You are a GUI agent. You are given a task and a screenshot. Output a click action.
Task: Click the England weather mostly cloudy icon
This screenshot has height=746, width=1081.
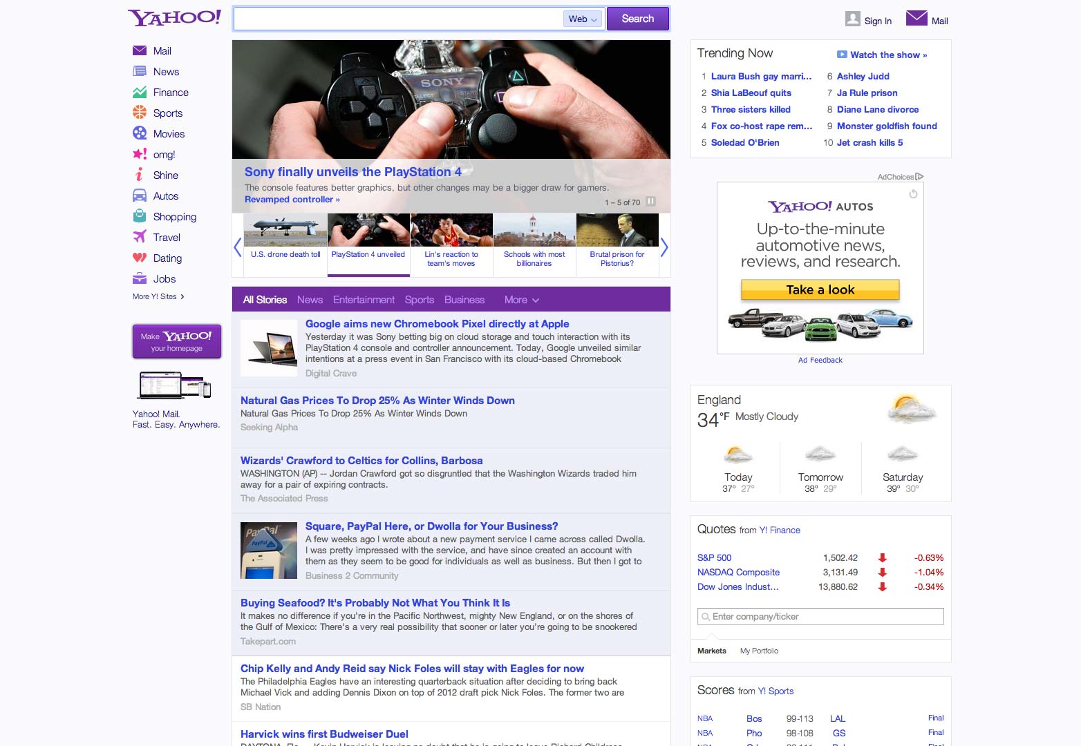tap(912, 408)
